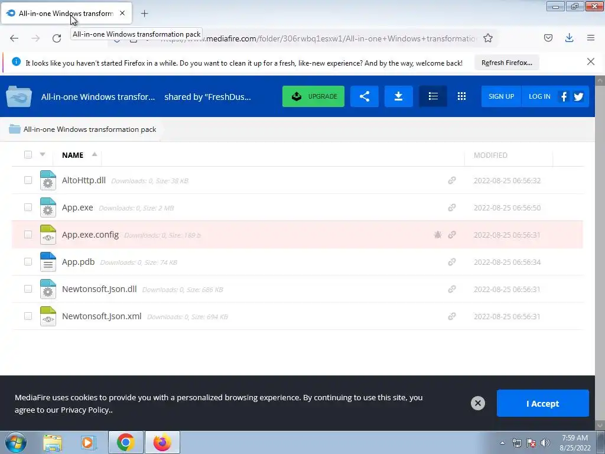The image size is (605, 454).
Task: Open the Newtonsoft.Json.dll file
Action: point(99,288)
